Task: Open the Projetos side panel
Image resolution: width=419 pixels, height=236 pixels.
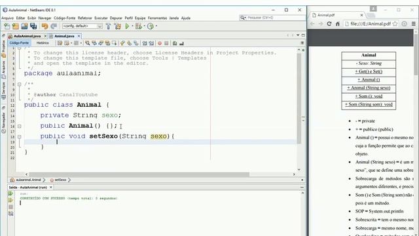Action: (3, 49)
